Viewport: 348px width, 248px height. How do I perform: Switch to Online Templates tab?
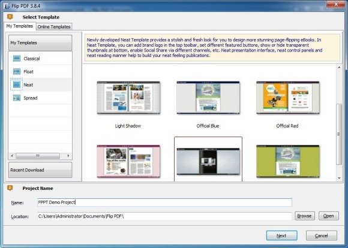pyautogui.click(x=54, y=27)
